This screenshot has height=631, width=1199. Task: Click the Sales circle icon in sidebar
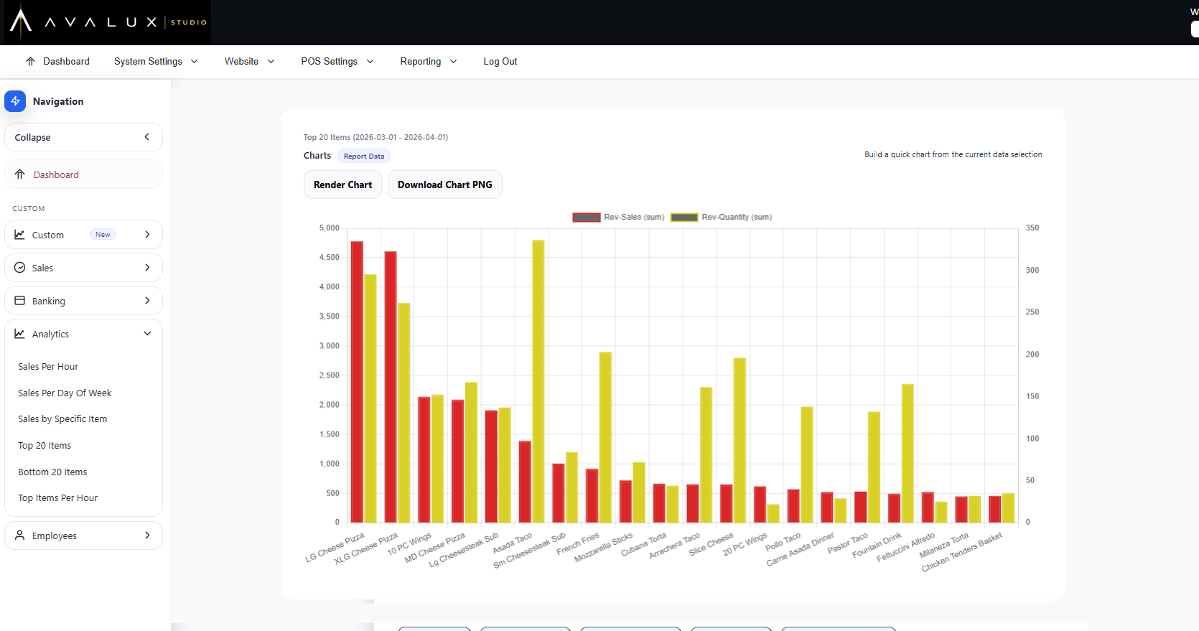click(x=20, y=268)
